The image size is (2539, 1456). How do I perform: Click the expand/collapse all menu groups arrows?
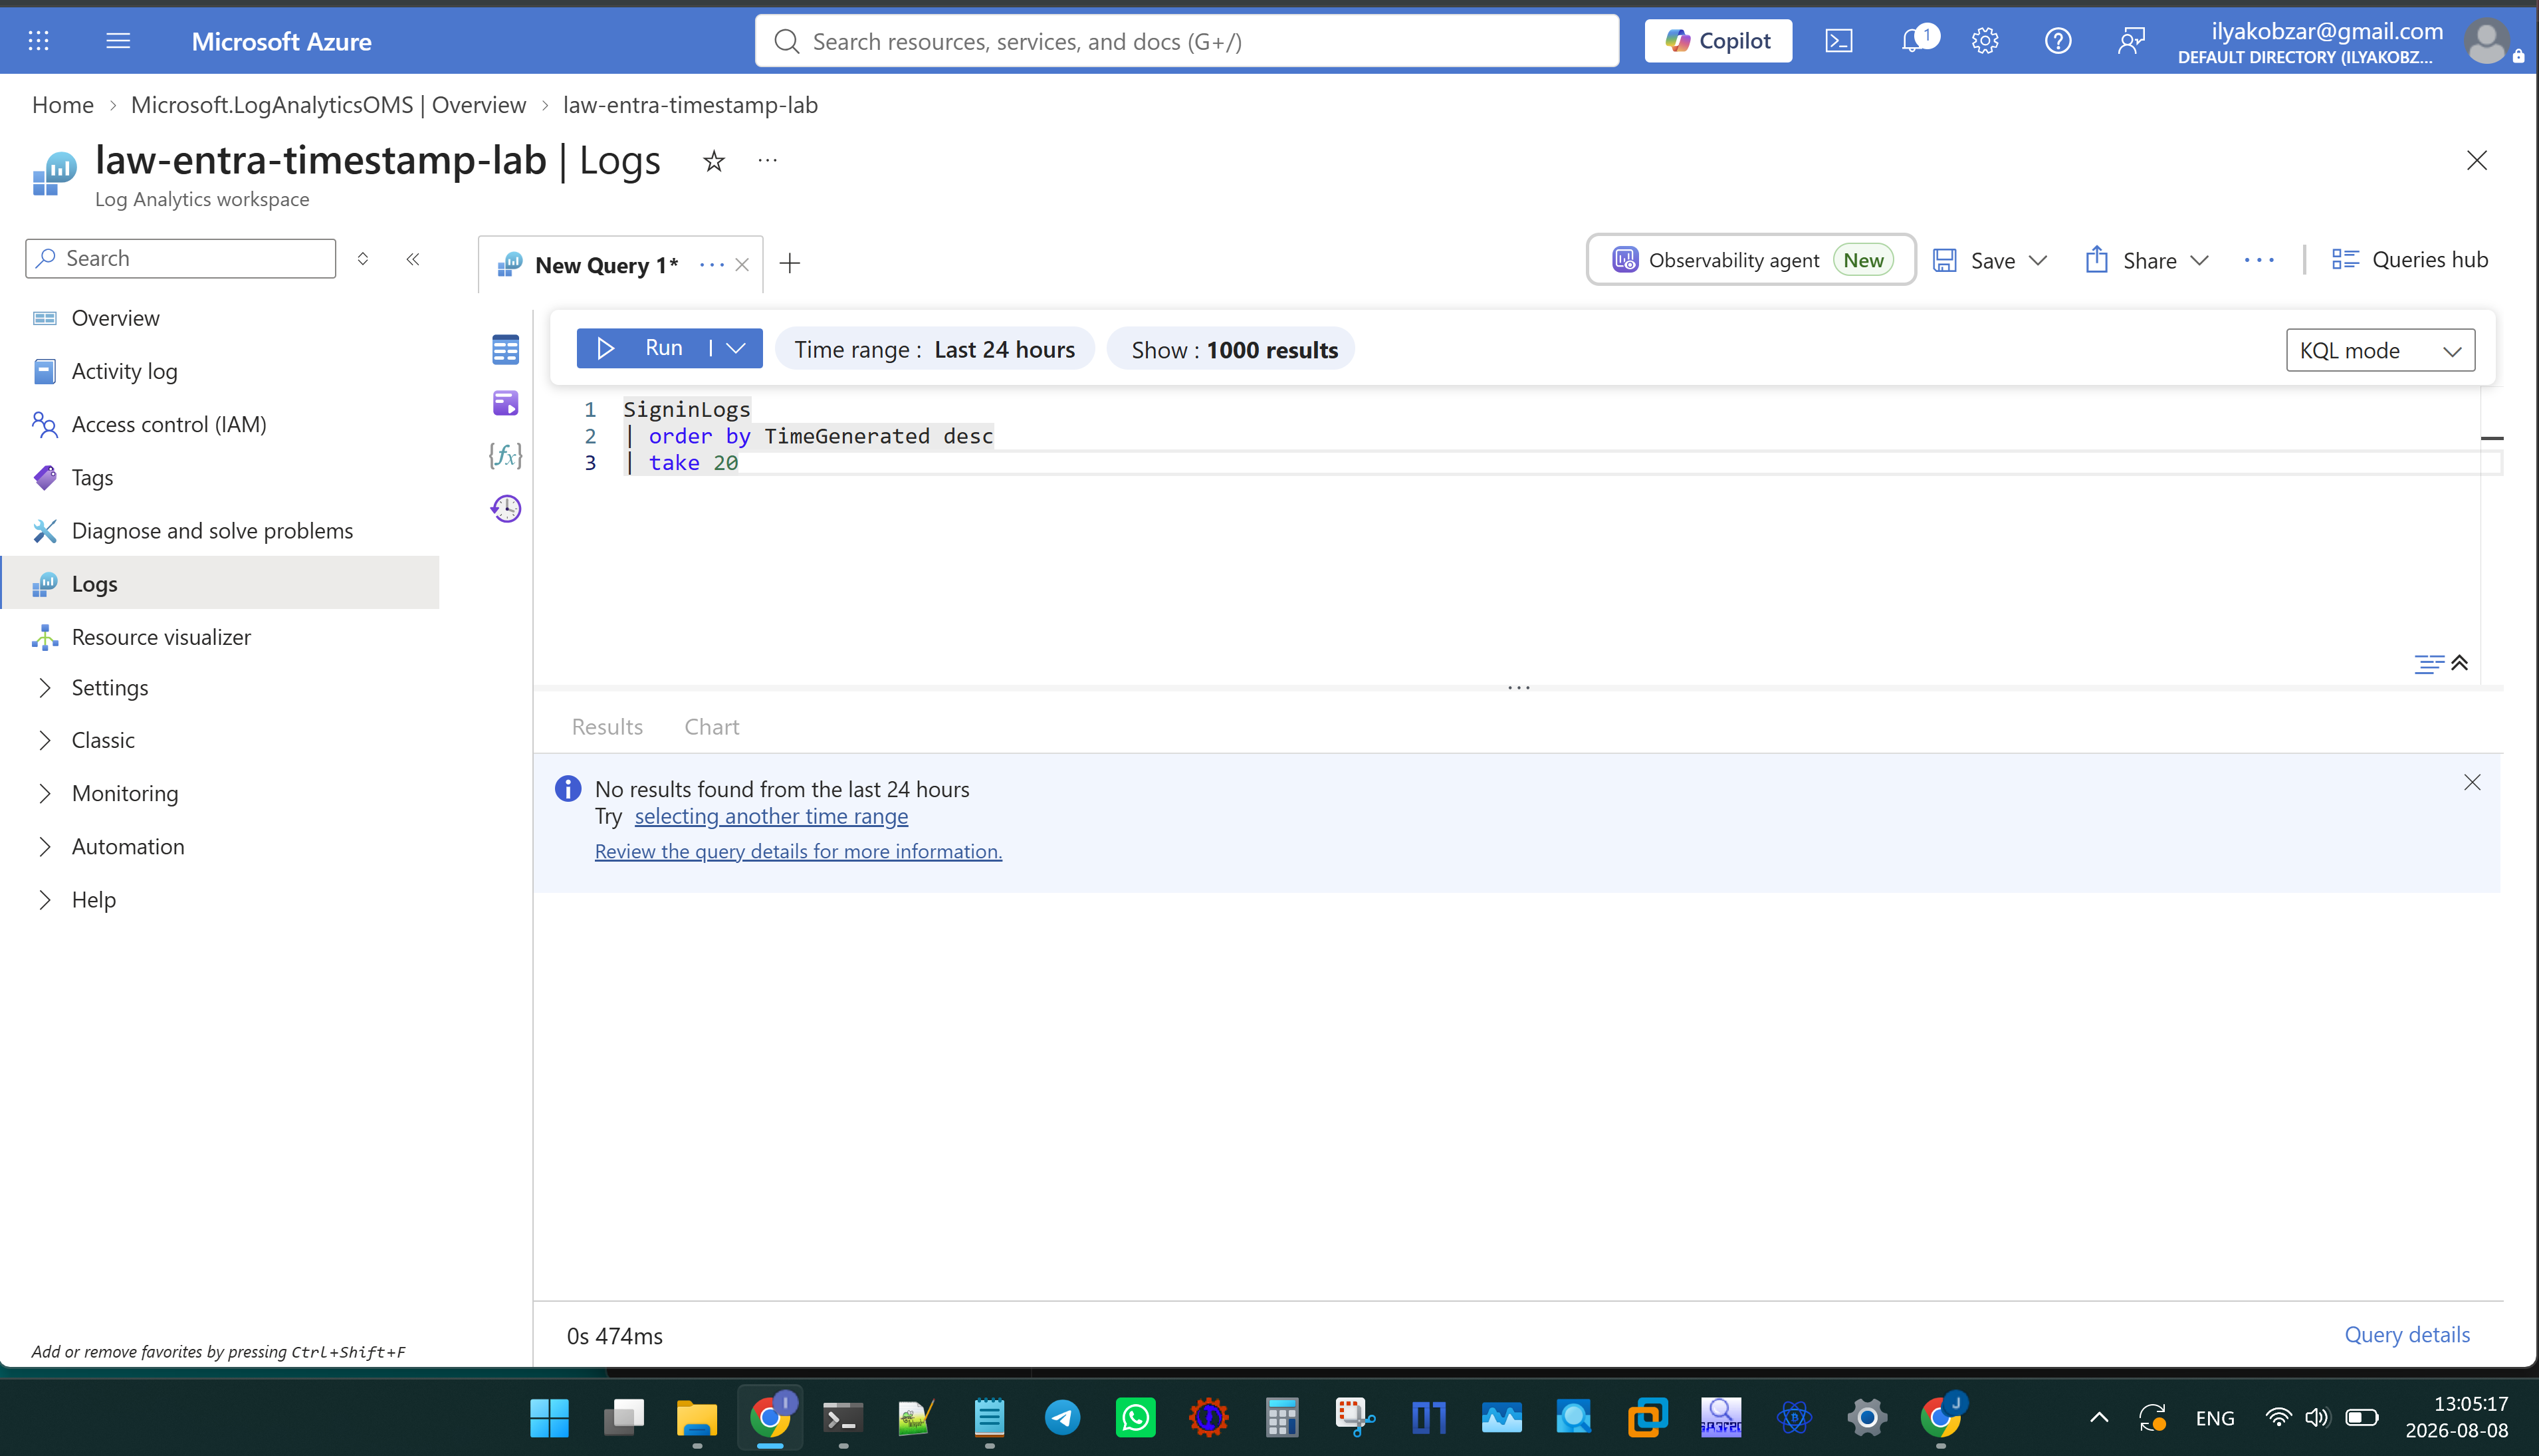pos(363,259)
